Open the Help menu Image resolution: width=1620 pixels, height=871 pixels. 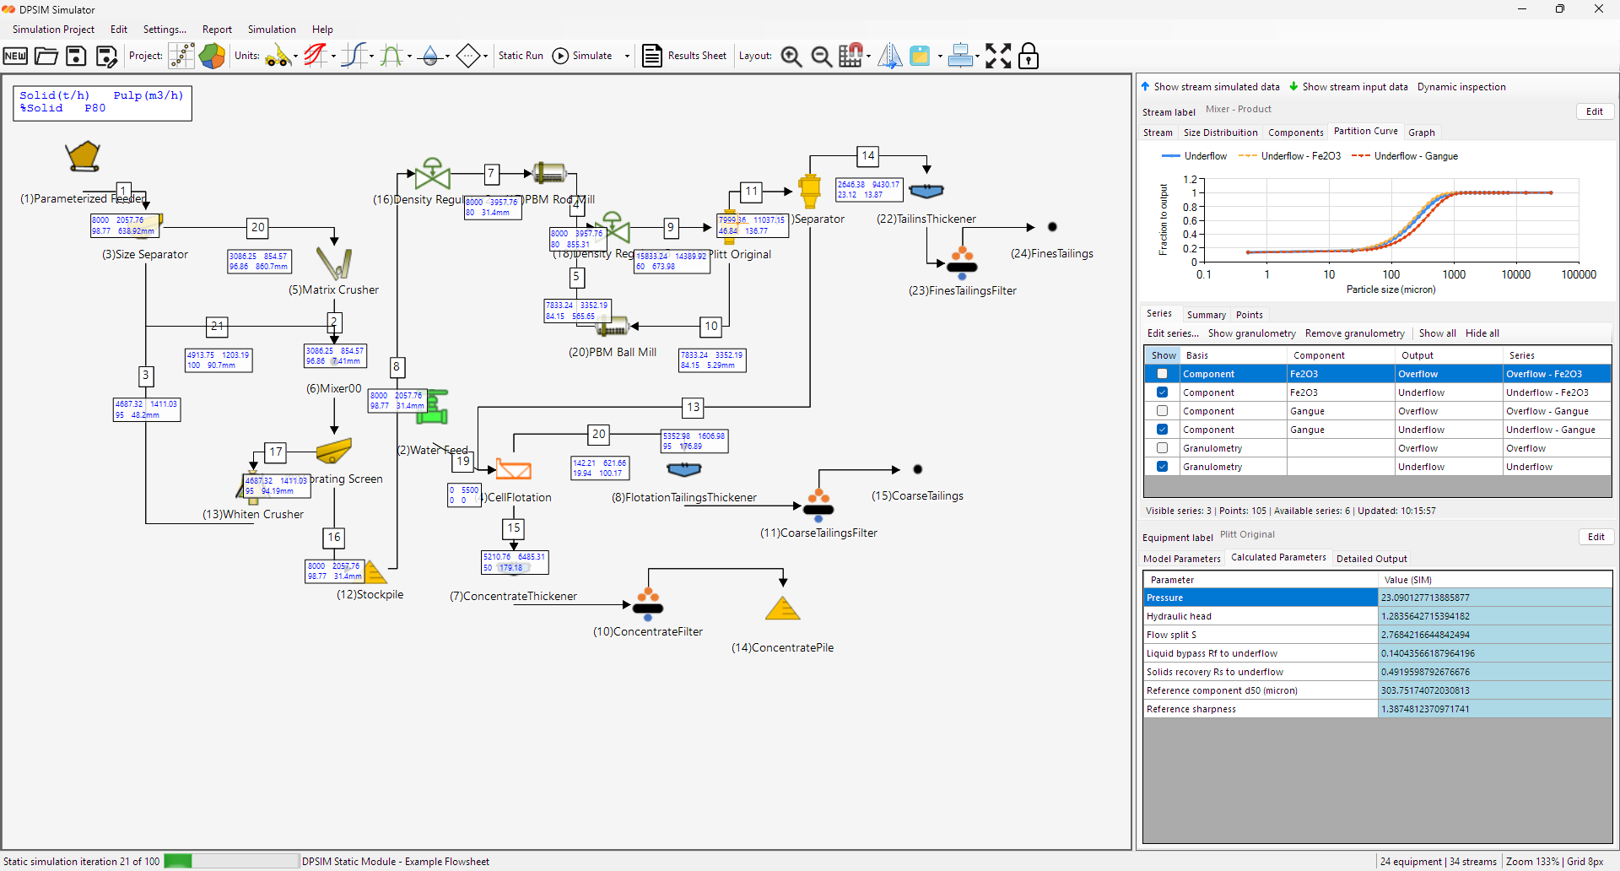click(322, 30)
